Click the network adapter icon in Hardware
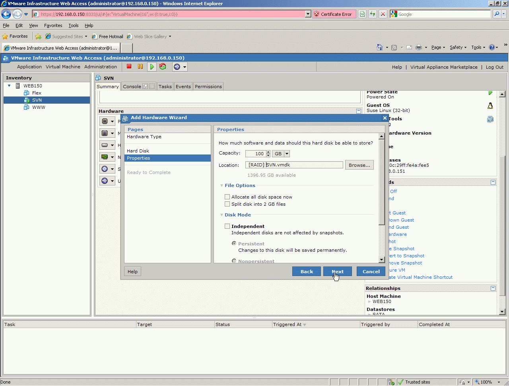Screen dimensions: 509x386 point(105,157)
